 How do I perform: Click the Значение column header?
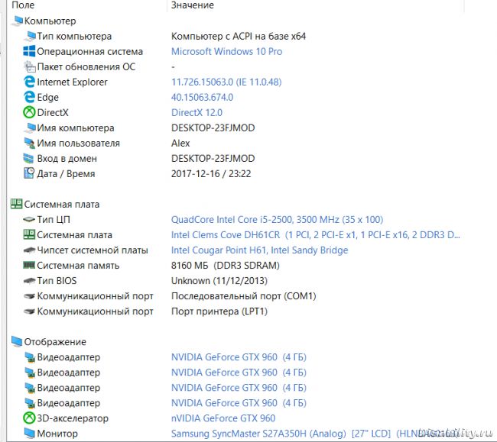193,5
